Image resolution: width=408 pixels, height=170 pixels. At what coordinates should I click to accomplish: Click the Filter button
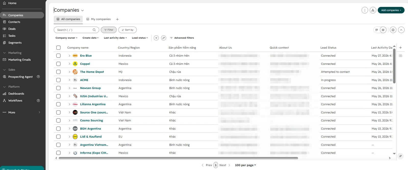[x=109, y=30]
